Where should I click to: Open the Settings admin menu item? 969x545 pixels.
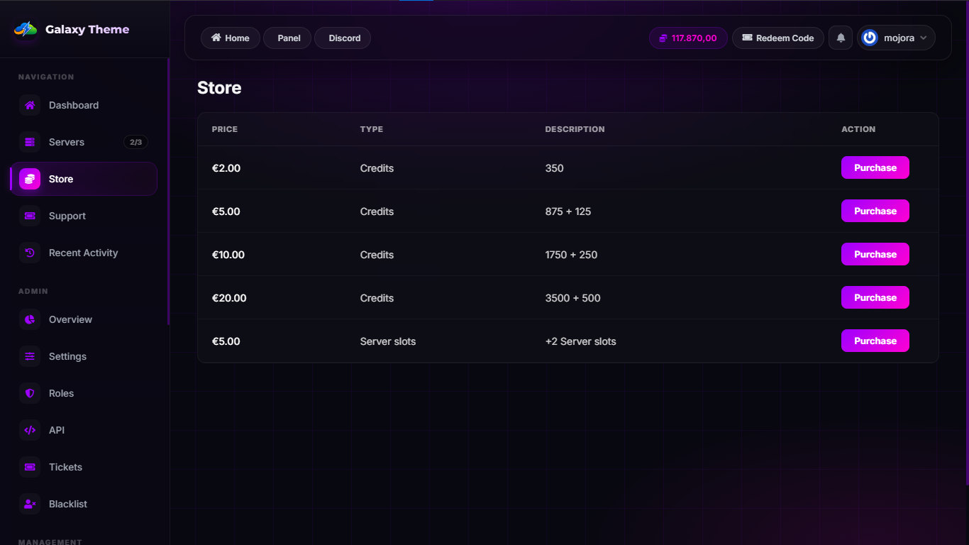pos(67,356)
